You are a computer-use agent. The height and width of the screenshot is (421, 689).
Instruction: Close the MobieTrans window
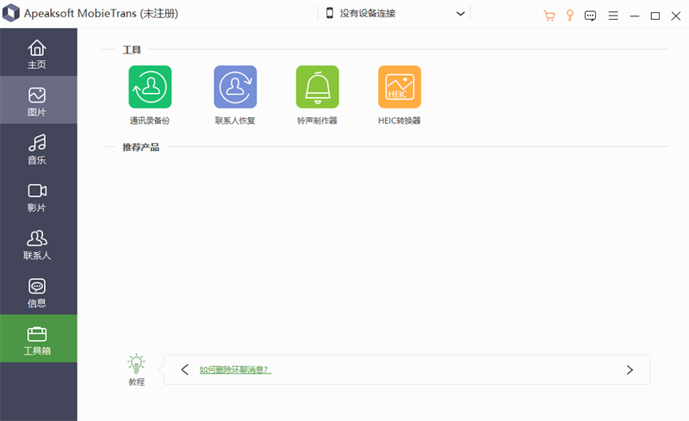tap(676, 15)
